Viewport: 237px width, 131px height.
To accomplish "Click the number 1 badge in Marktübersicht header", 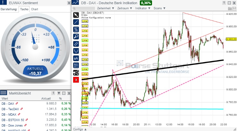I will tap(53, 93).
